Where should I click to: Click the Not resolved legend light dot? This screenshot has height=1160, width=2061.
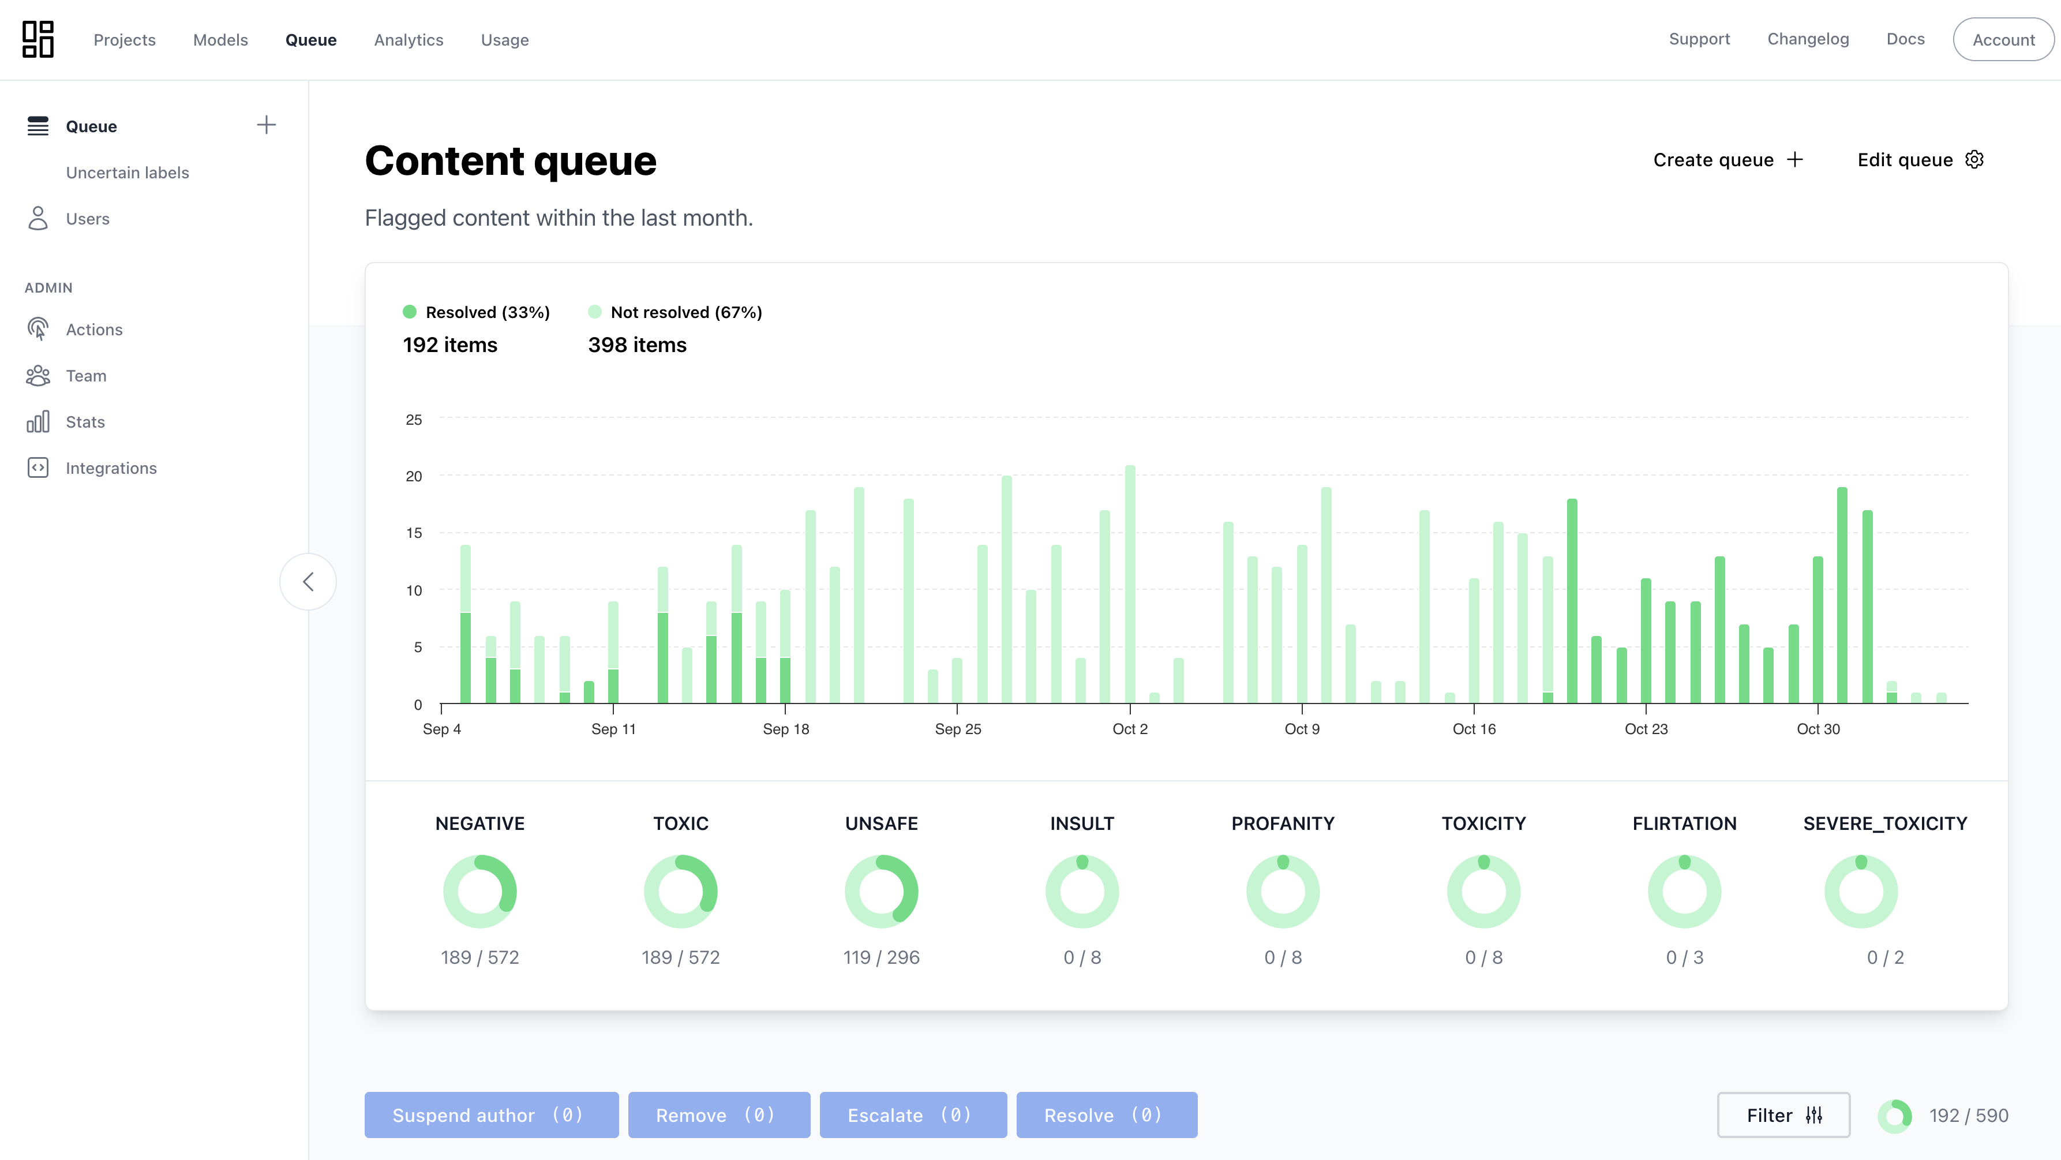(594, 312)
